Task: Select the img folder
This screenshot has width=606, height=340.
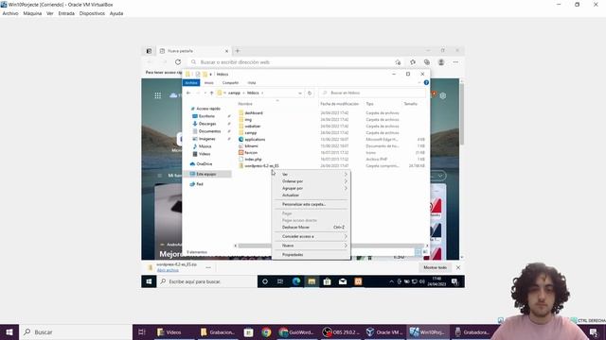Action: tap(248, 120)
